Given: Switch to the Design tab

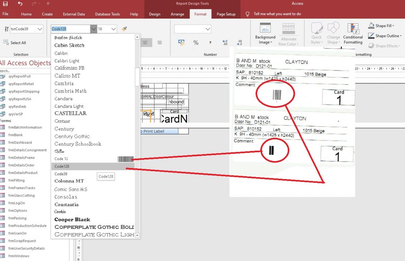Looking at the screenshot, I should 155,14.
